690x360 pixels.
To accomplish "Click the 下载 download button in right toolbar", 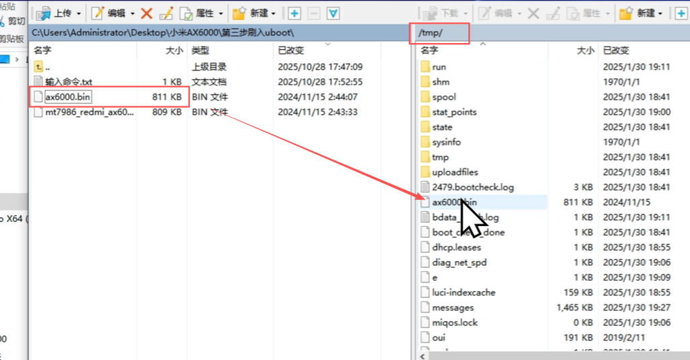I will pos(440,13).
